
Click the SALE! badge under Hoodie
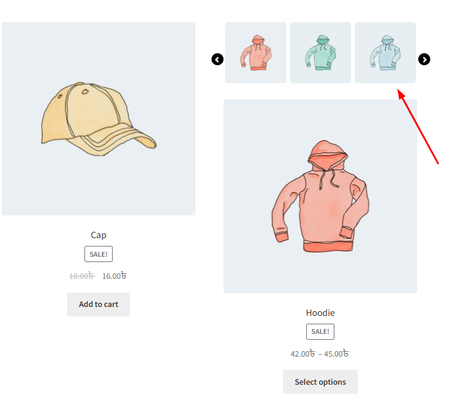pyautogui.click(x=320, y=331)
